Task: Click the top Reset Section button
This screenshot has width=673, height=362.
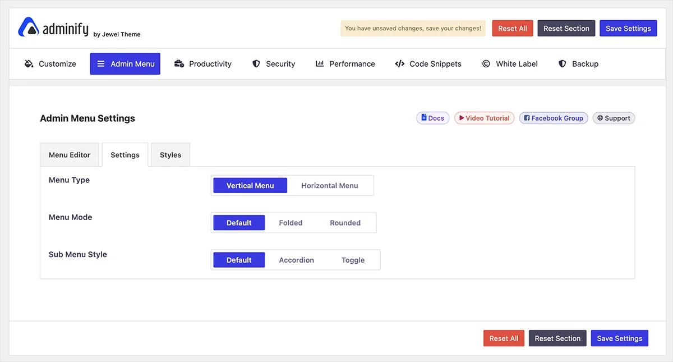Action: [566, 29]
